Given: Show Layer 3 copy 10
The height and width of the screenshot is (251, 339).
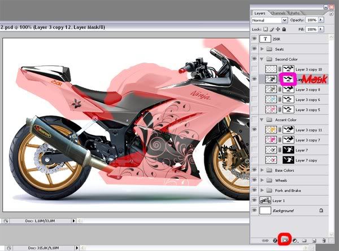Looking at the screenshot, I should (x=254, y=69).
